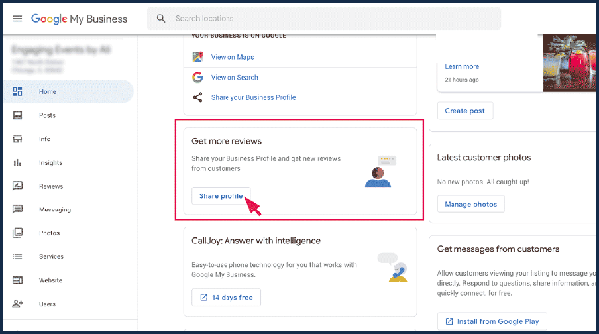
Task: Click the Website sidebar icon
Action: point(18,280)
